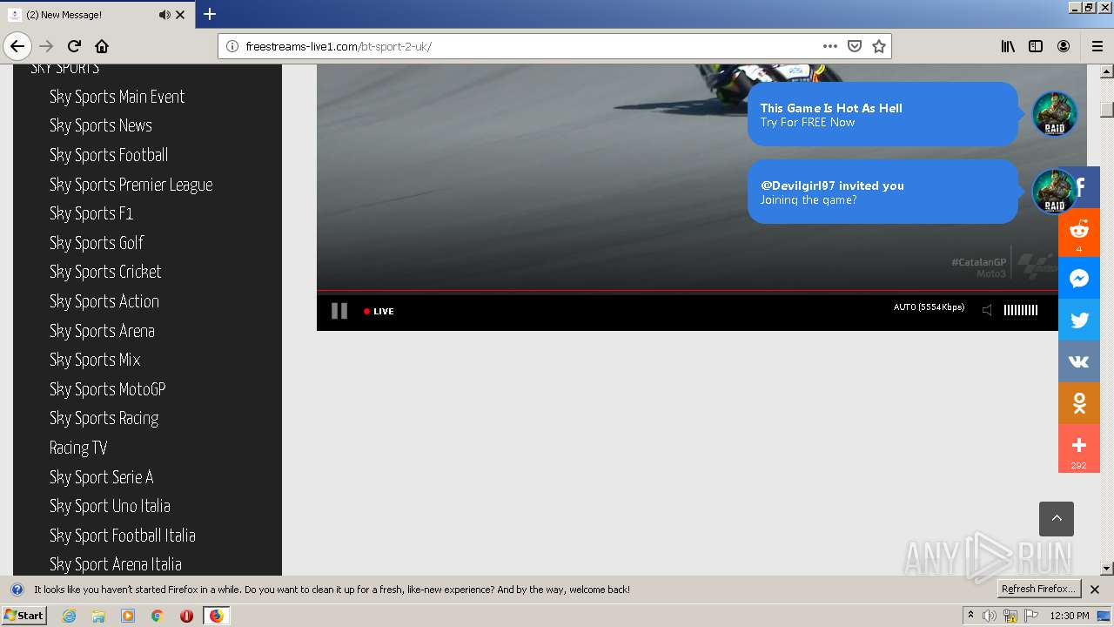This screenshot has height=627, width=1114.
Task: Click the video progress line
Action: [x=688, y=291]
